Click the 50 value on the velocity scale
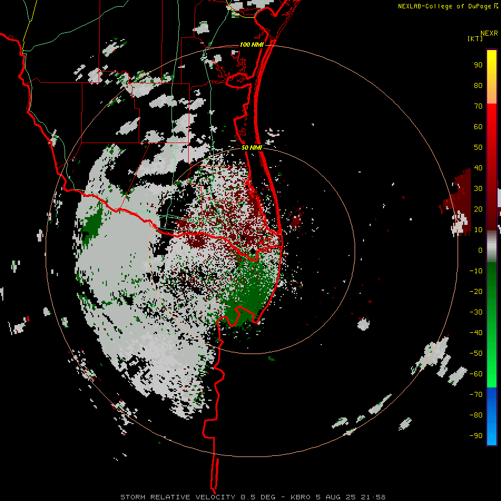Screen dimensions: 501x501 pos(478,148)
